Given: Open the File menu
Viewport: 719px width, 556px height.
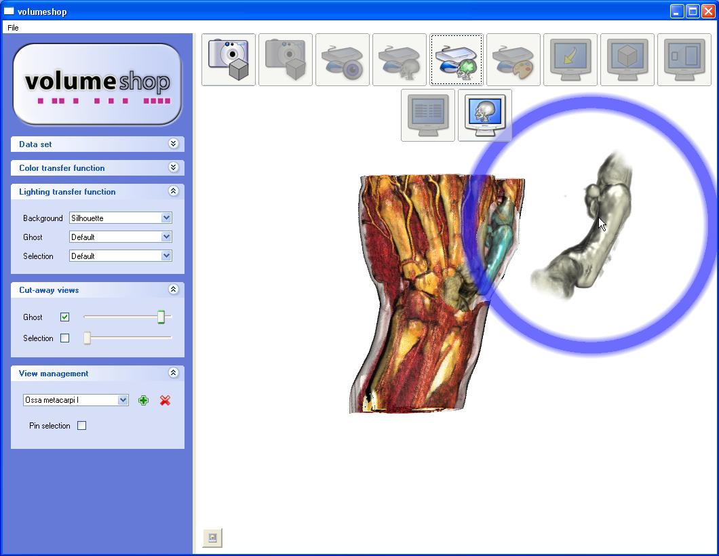Looking at the screenshot, I should tap(13, 28).
